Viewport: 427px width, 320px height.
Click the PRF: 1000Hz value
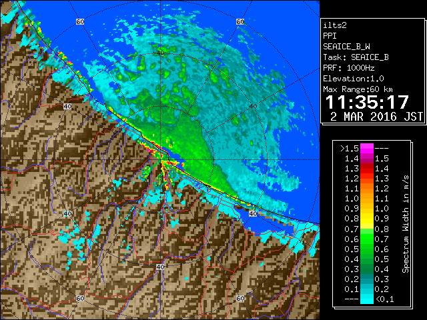(348, 68)
